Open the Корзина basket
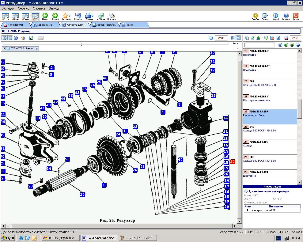 click(100, 16)
